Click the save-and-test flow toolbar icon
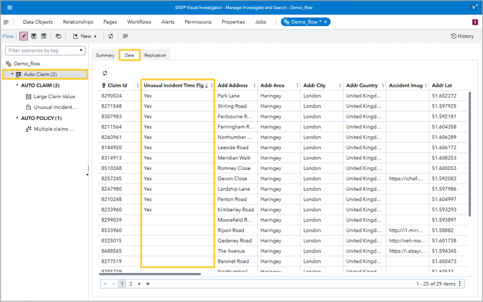The width and height of the screenshot is (483, 302). coord(44,36)
